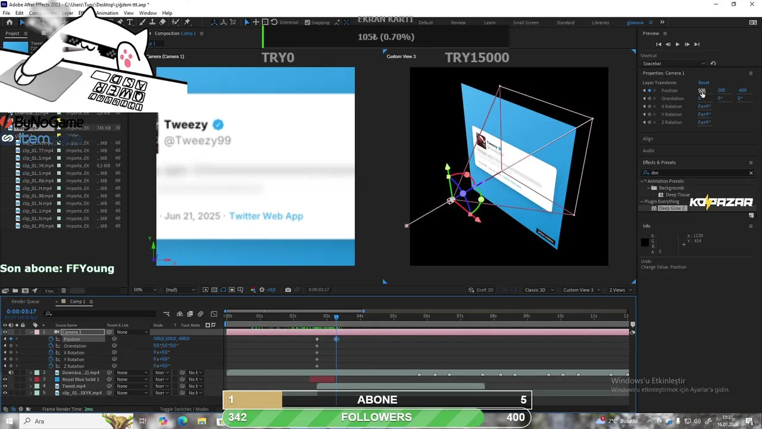The width and height of the screenshot is (762, 429).
Task: Click the channel and color management icon
Action: pos(253,290)
